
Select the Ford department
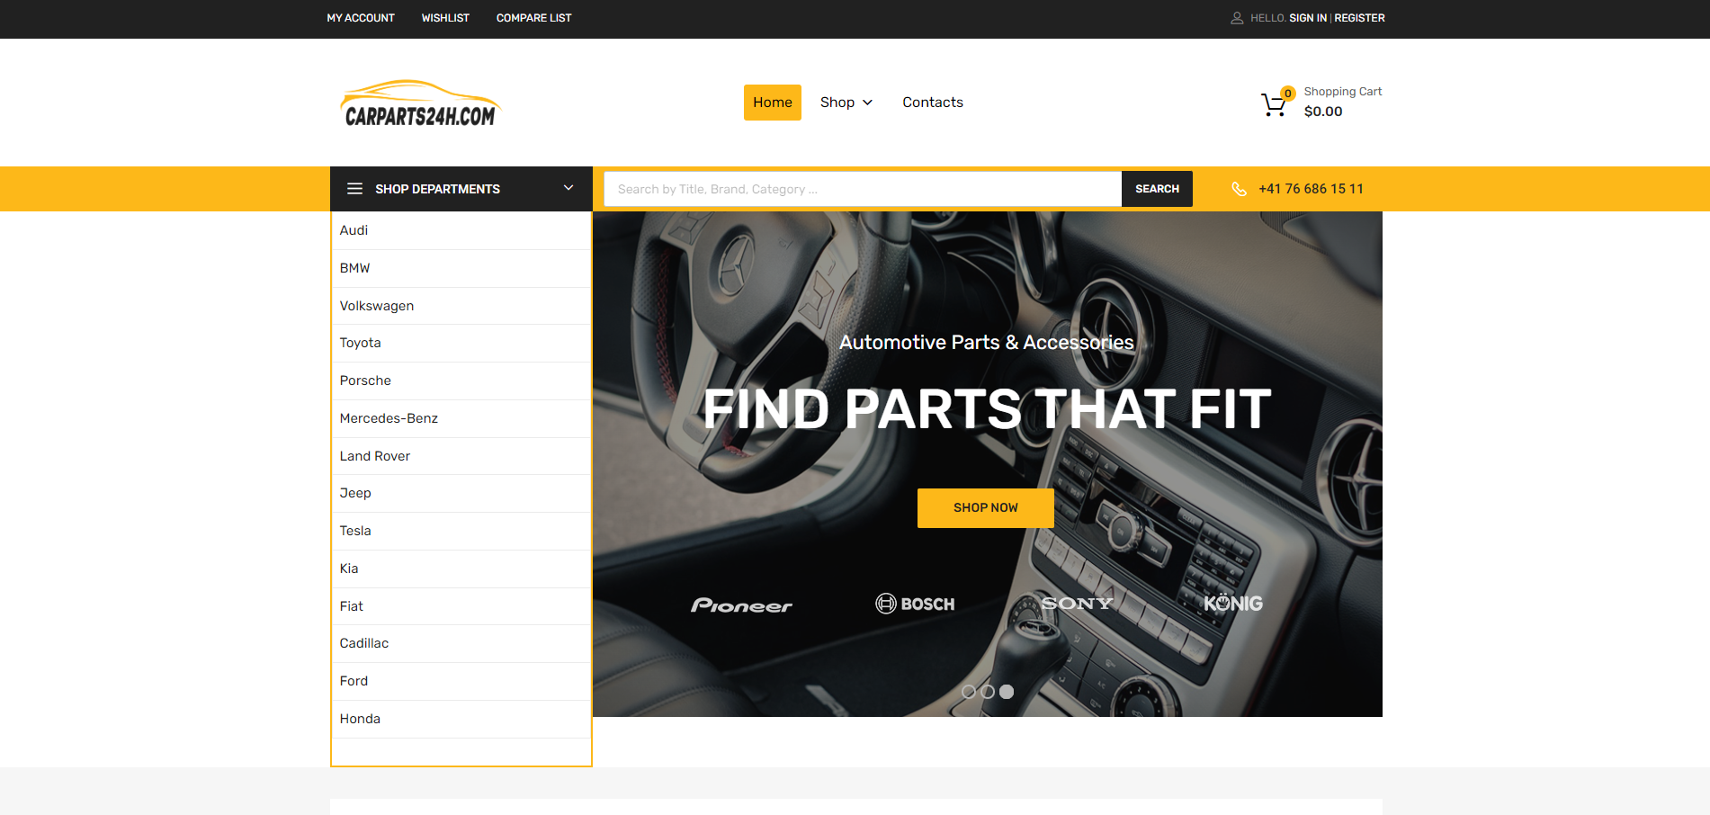pos(461,681)
